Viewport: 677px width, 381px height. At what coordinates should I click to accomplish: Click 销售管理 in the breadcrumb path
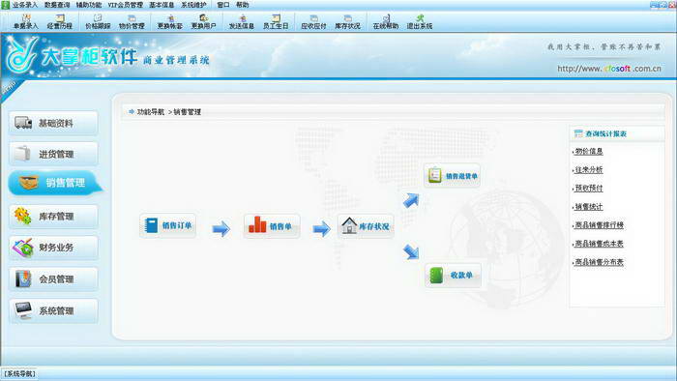(188, 112)
